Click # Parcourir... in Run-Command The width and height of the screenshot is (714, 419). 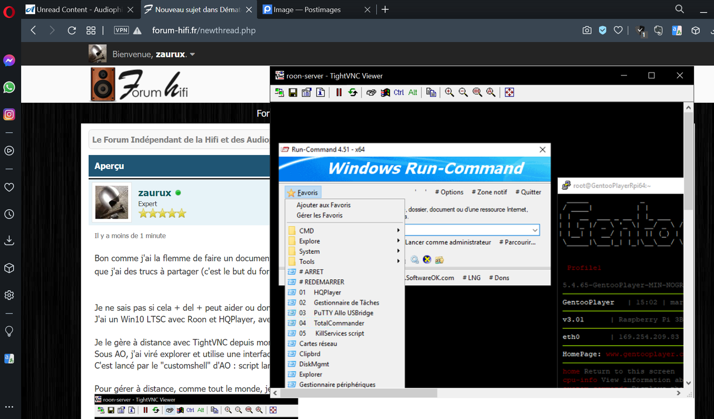pyautogui.click(x=517, y=242)
